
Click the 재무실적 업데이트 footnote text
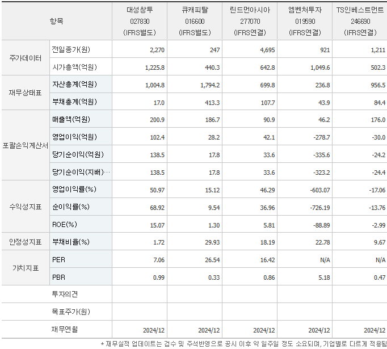pos(244,344)
